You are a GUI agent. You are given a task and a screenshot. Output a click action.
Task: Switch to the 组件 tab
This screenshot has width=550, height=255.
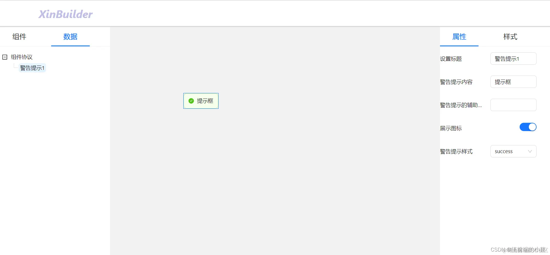coord(19,37)
